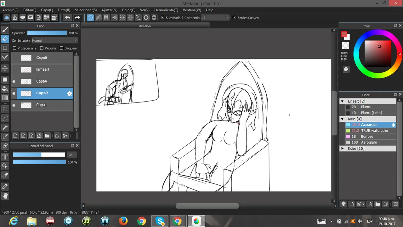403x227 pixels.
Task: Open Herramienta menu
Action: click(x=166, y=10)
